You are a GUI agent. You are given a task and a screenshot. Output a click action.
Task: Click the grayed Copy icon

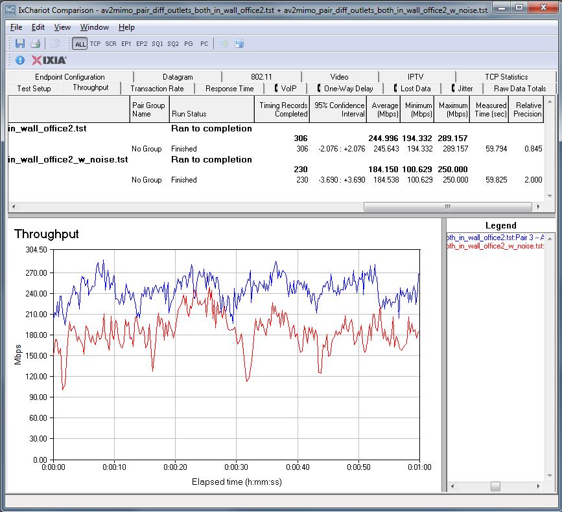pos(55,43)
